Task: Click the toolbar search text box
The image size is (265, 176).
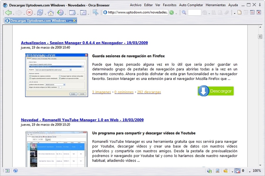Action: [194, 12]
